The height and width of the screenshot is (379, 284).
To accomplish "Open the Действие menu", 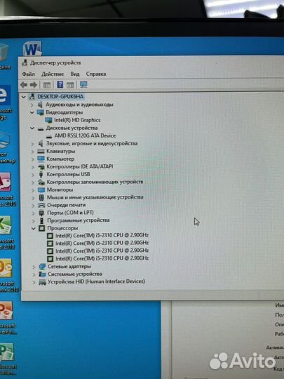I will [53, 74].
